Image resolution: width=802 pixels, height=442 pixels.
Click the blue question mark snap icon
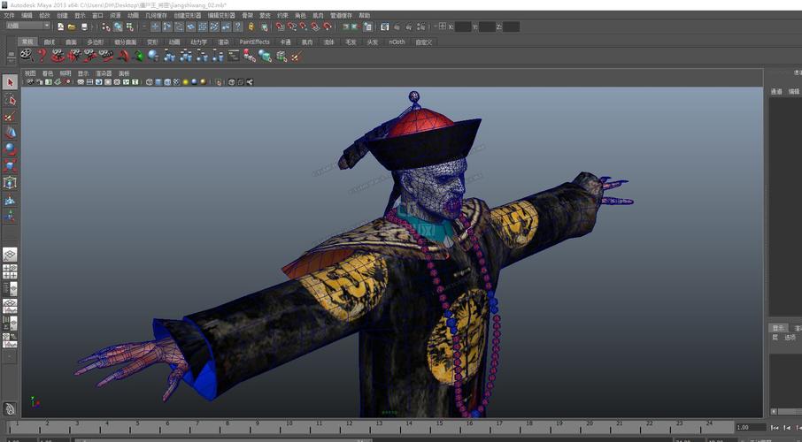click(x=237, y=27)
